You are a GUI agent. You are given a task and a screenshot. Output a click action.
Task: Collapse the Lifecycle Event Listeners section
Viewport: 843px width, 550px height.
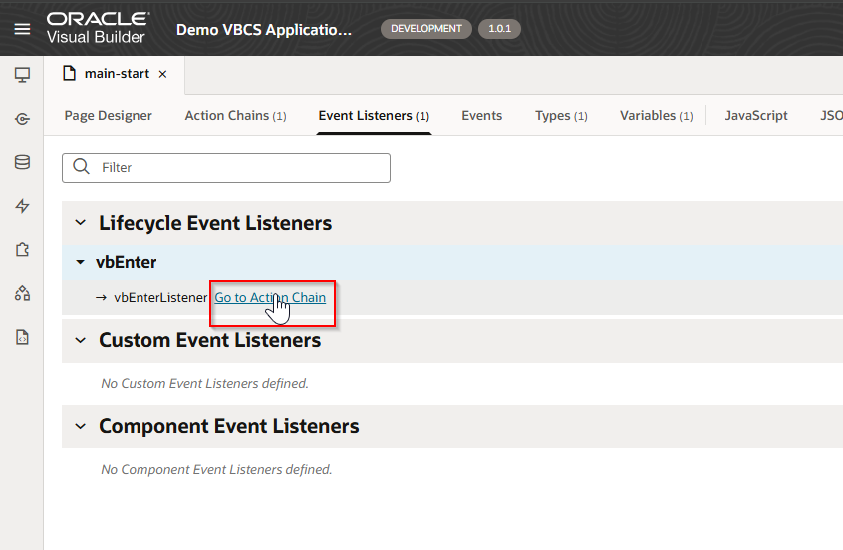point(80,223)
